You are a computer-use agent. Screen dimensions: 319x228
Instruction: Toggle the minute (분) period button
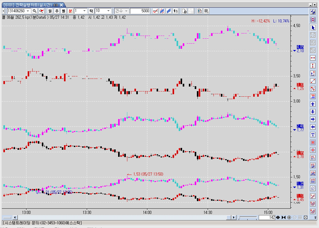(70, 11)
